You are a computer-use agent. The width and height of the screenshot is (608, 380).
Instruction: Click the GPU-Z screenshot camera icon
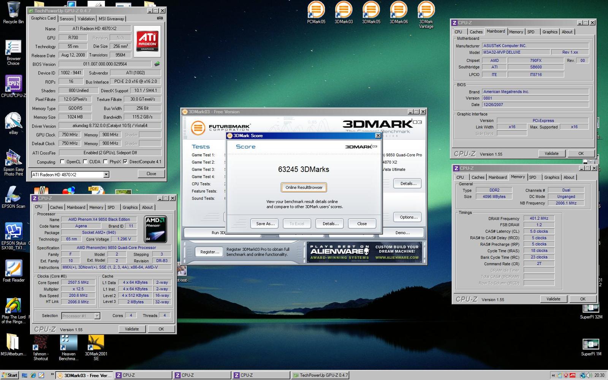[x=160, y=18]
